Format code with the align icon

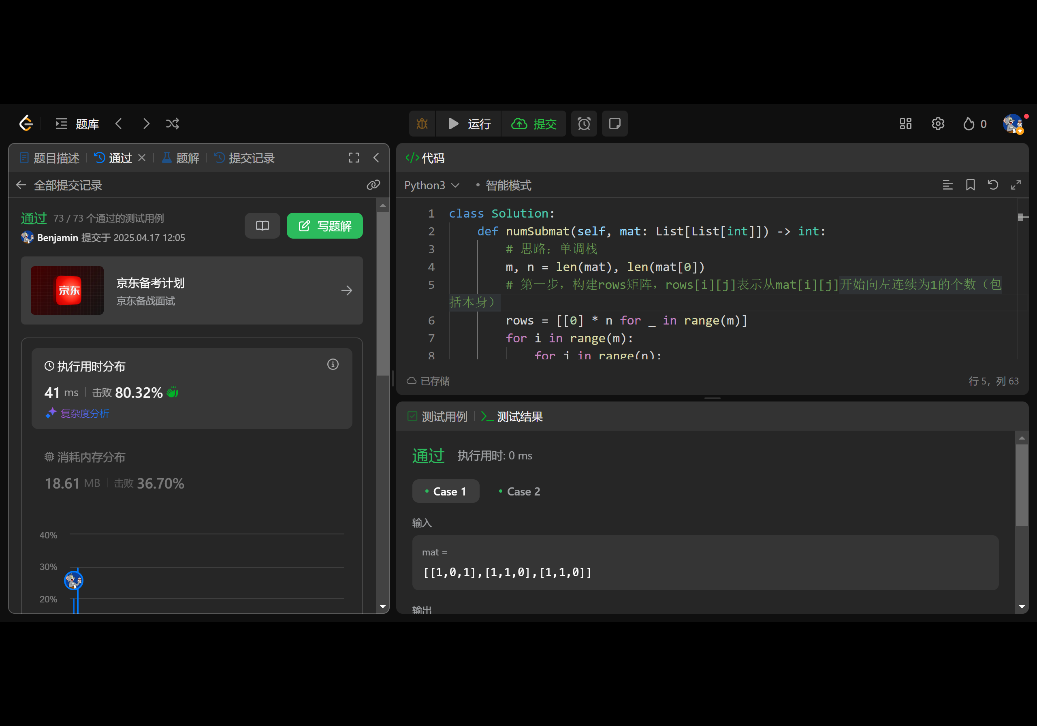pyautogui.click(x=947, y=185)
